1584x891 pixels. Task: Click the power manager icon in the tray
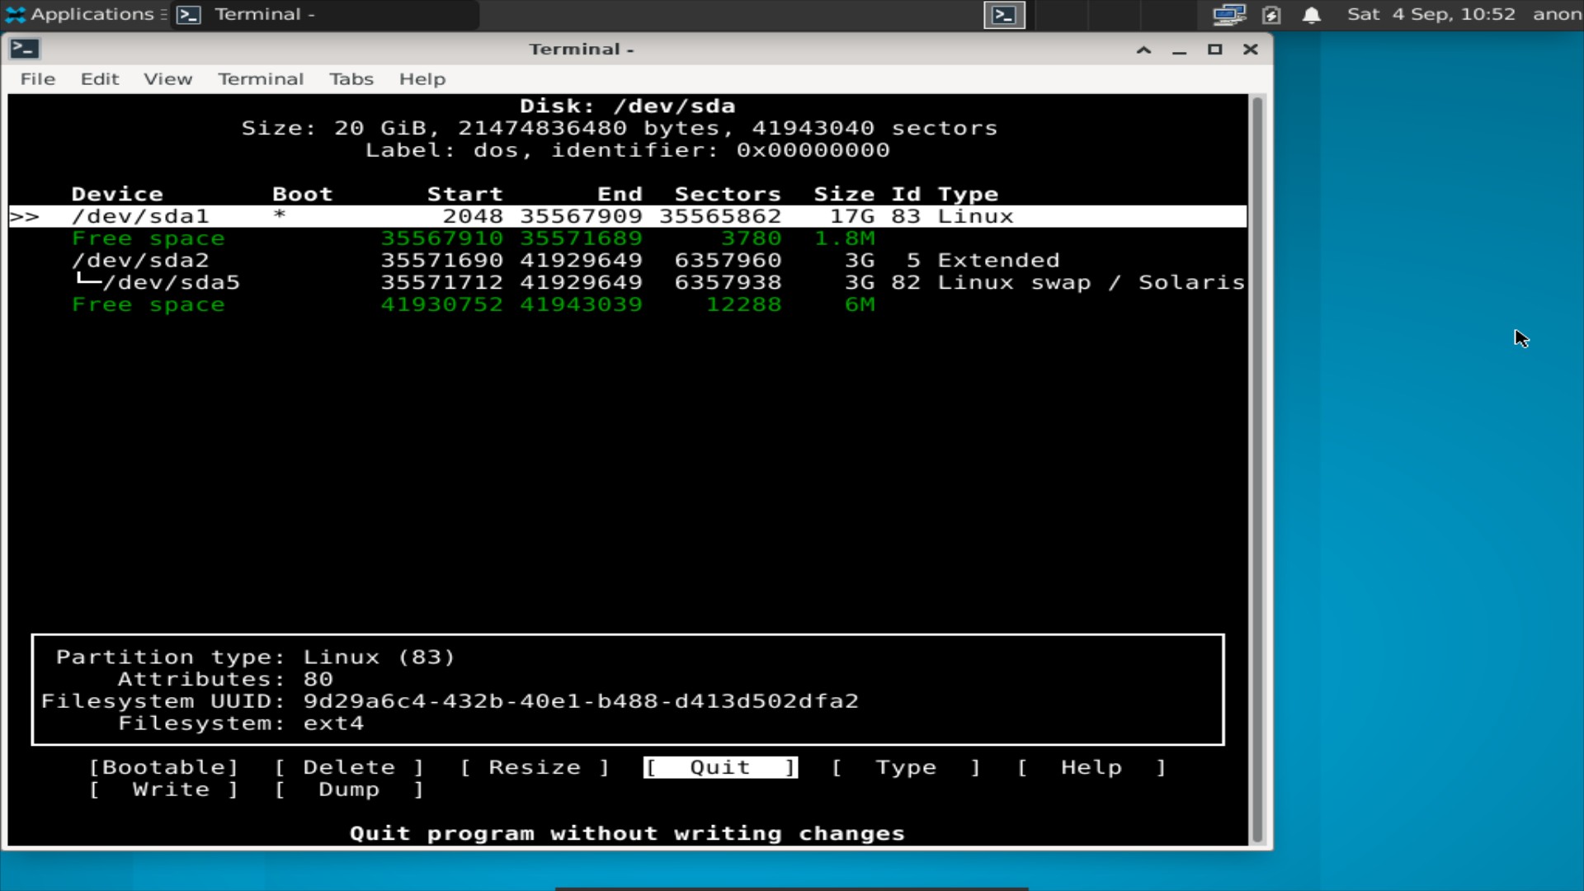pyautogui.click(x=1271, y=14)
